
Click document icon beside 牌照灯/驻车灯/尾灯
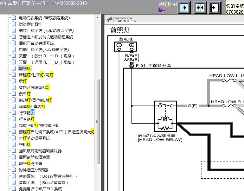[14, 75]
